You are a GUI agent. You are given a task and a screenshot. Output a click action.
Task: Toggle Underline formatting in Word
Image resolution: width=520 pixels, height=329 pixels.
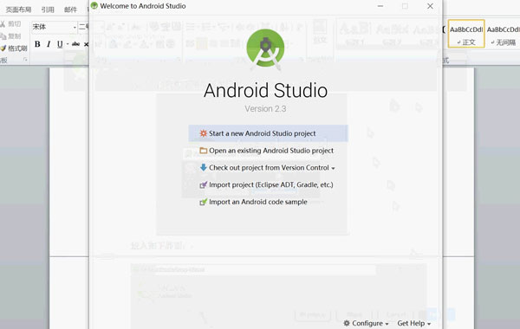pos(60,44)
